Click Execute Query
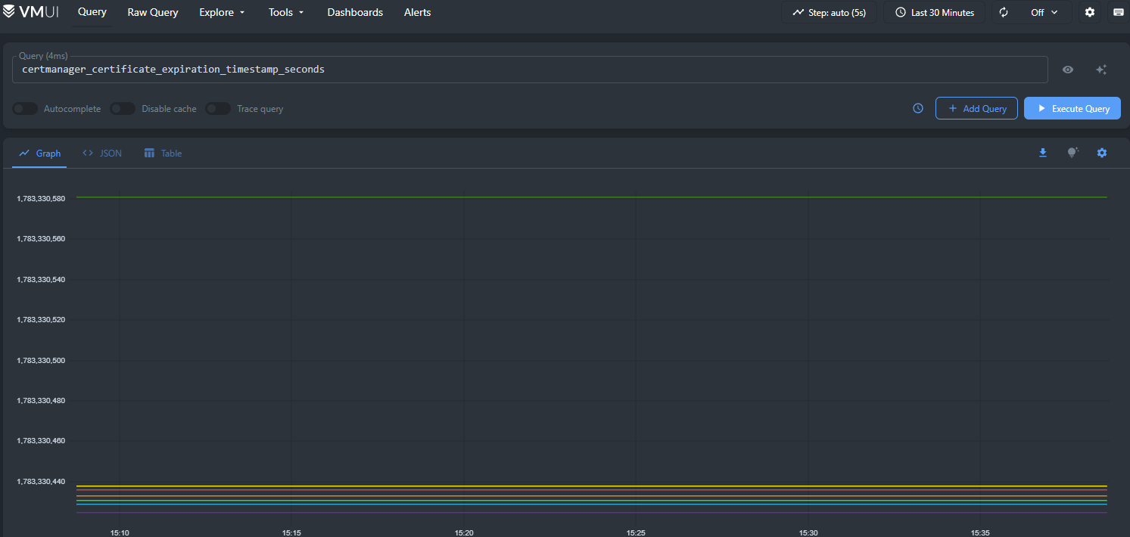1130x537 pixels. 1072,108
